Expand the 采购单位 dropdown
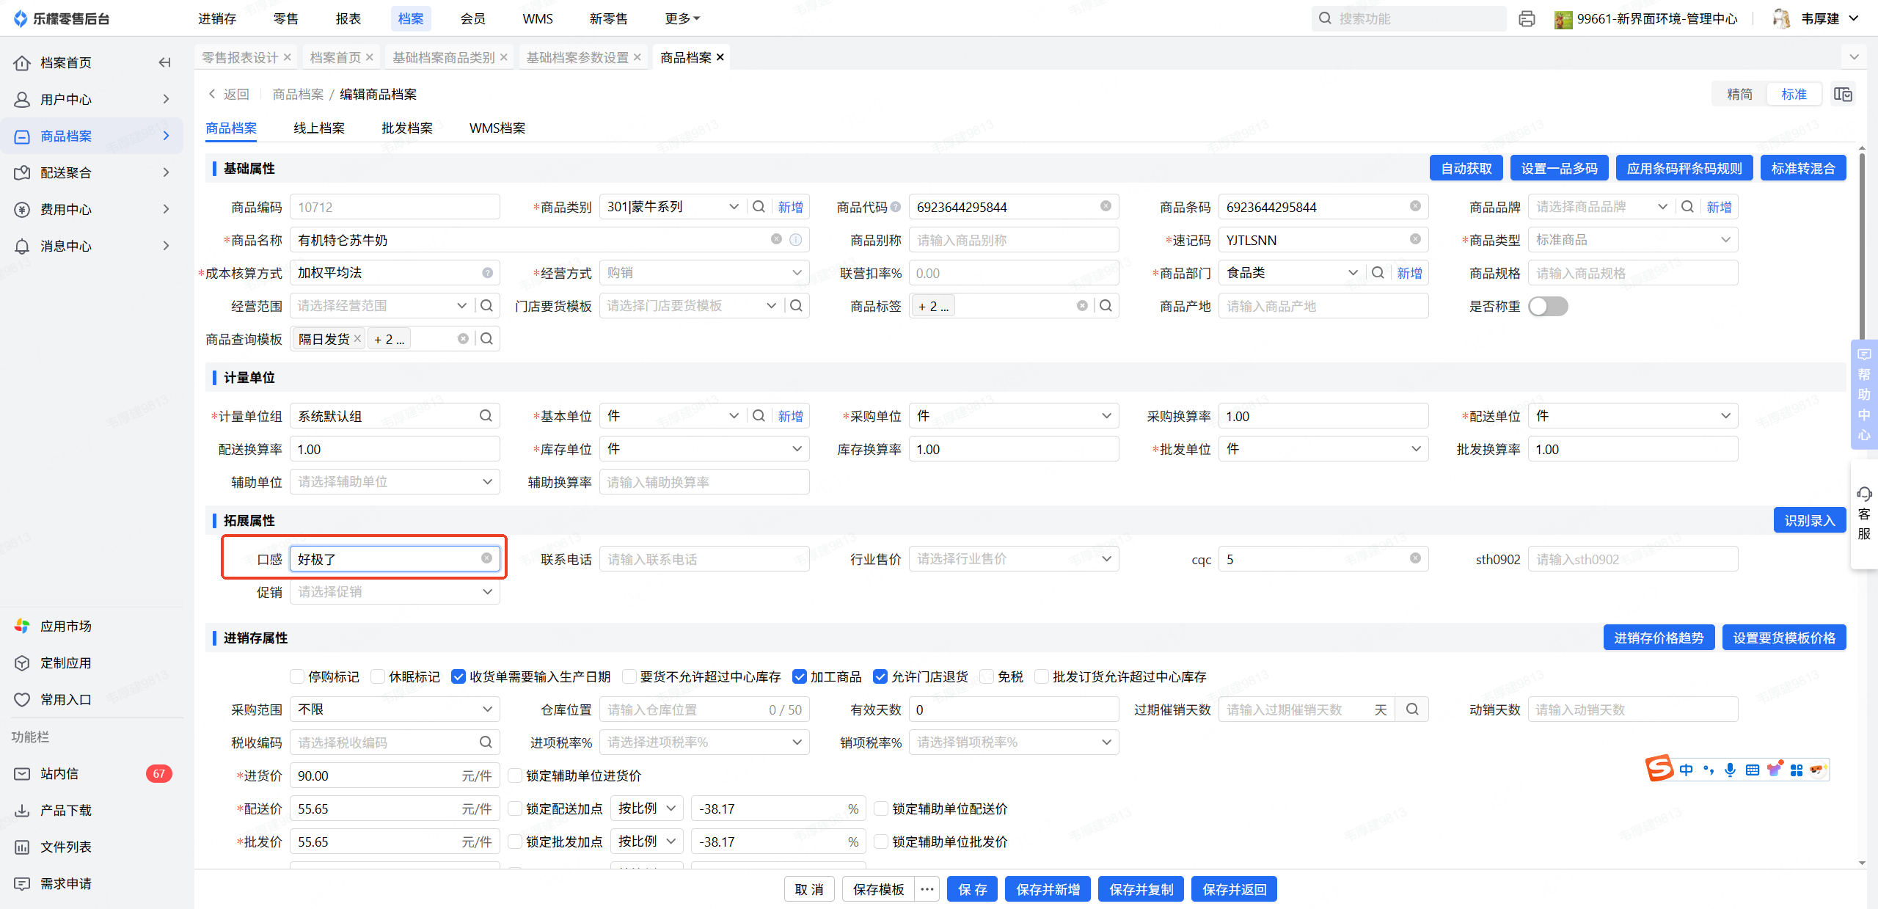 point(1013,416)
